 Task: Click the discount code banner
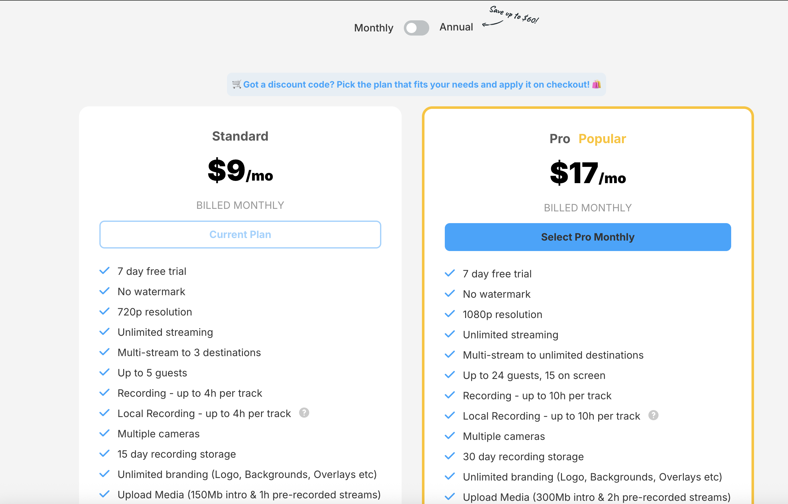[x=416, y=84]
